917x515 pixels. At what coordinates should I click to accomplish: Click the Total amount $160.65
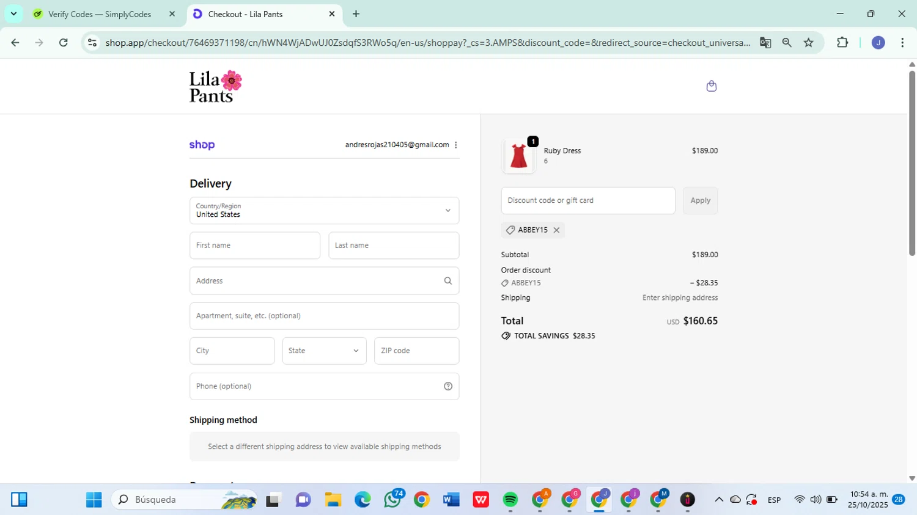point(701,321)
